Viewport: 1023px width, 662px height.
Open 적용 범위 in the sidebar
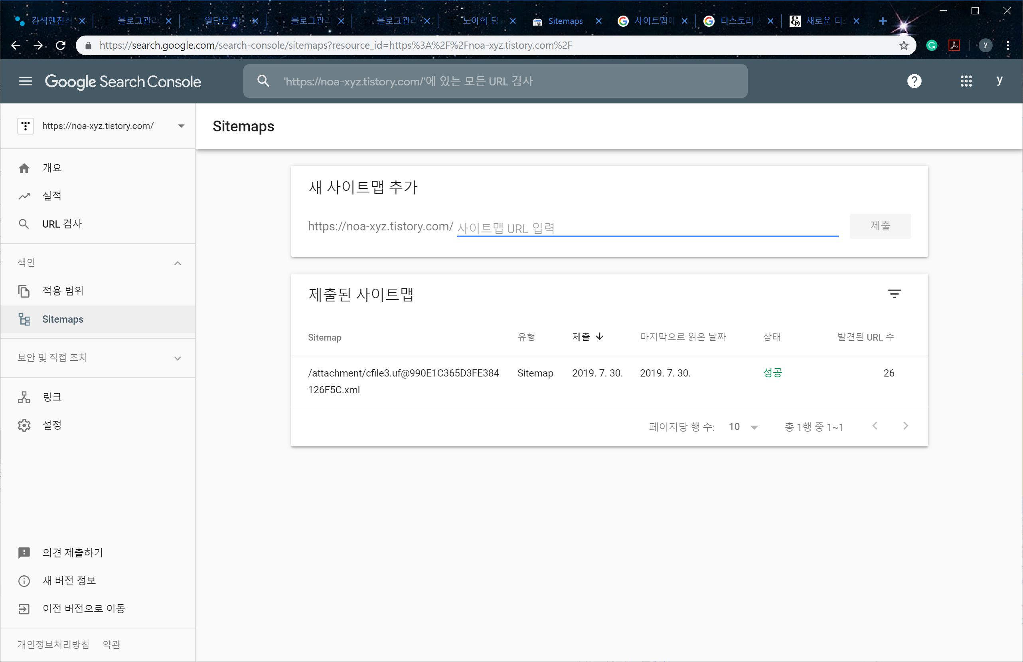pos(98,291)
